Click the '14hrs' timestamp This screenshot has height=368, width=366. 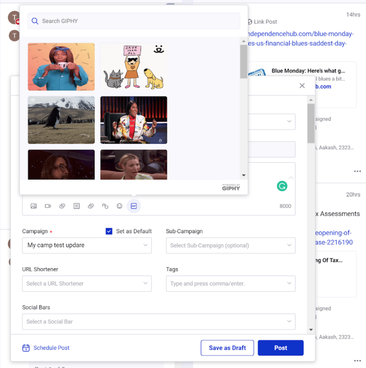[353, 15]
